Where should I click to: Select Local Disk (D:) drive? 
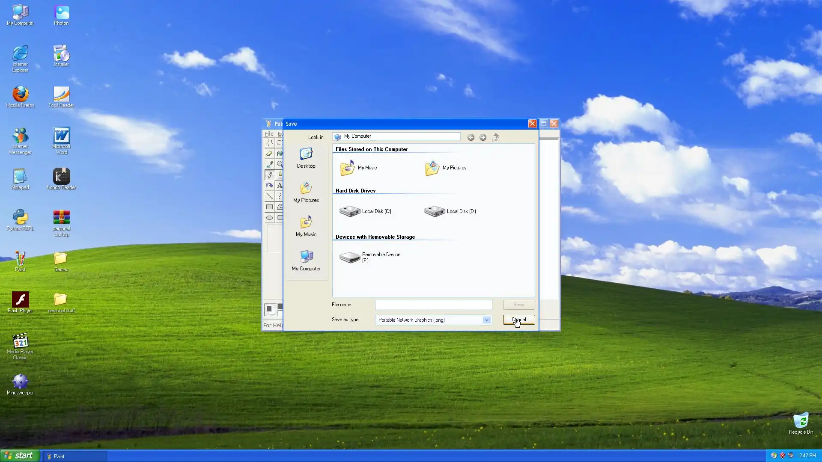click(450, 211)
